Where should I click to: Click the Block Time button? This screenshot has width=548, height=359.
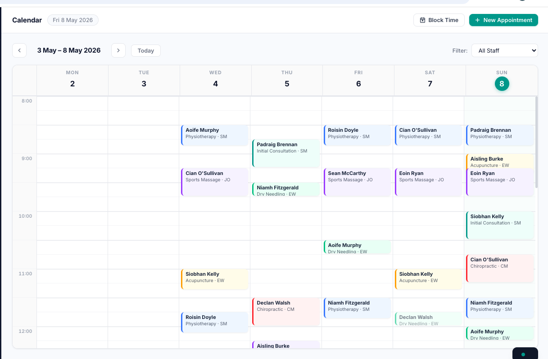(x=439, y=20)
